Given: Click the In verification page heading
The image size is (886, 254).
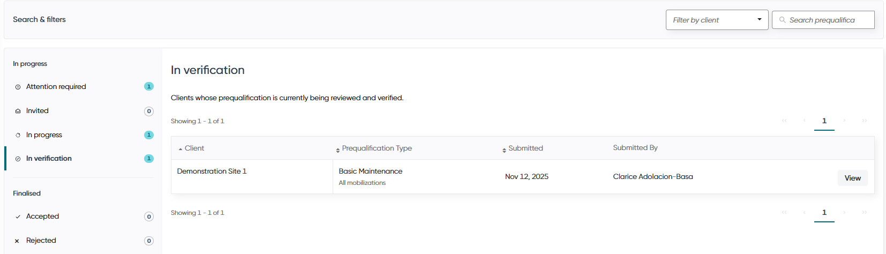Looking at the screenshot, I should (208, 70).
